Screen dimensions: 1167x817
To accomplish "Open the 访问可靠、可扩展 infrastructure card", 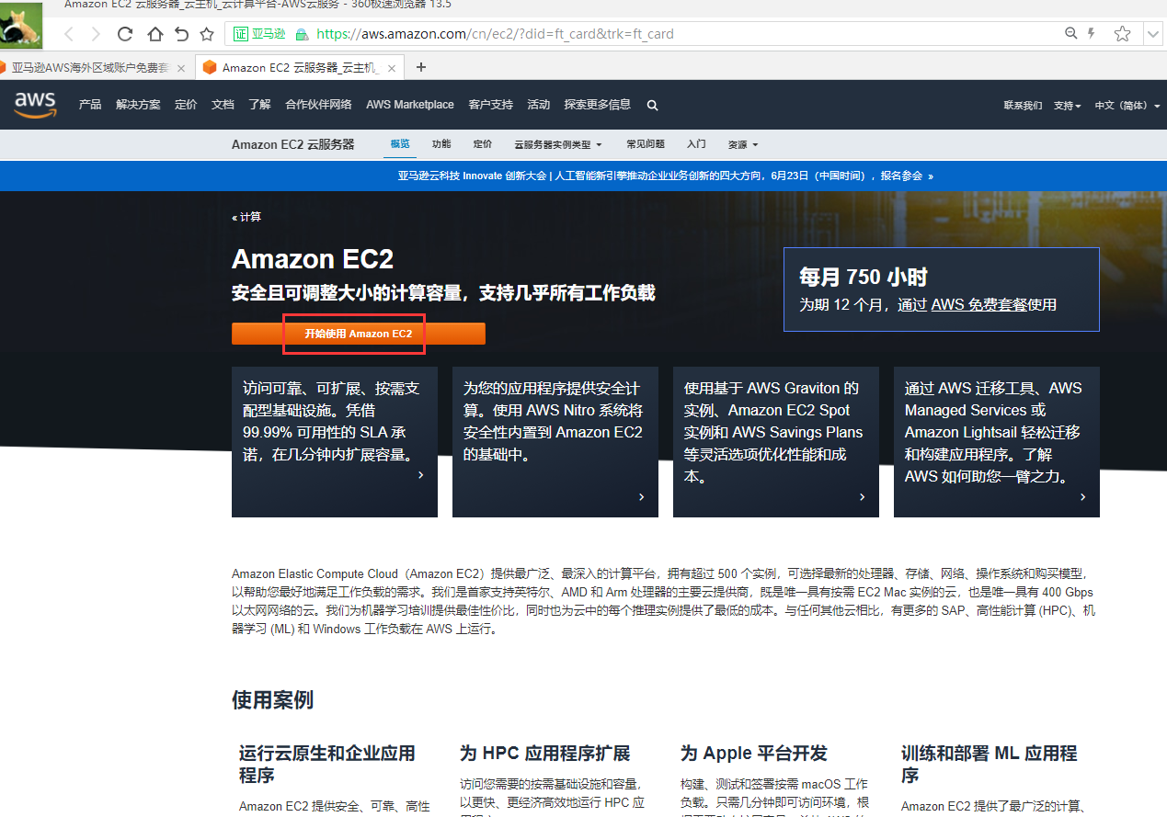I will [335, 442].
